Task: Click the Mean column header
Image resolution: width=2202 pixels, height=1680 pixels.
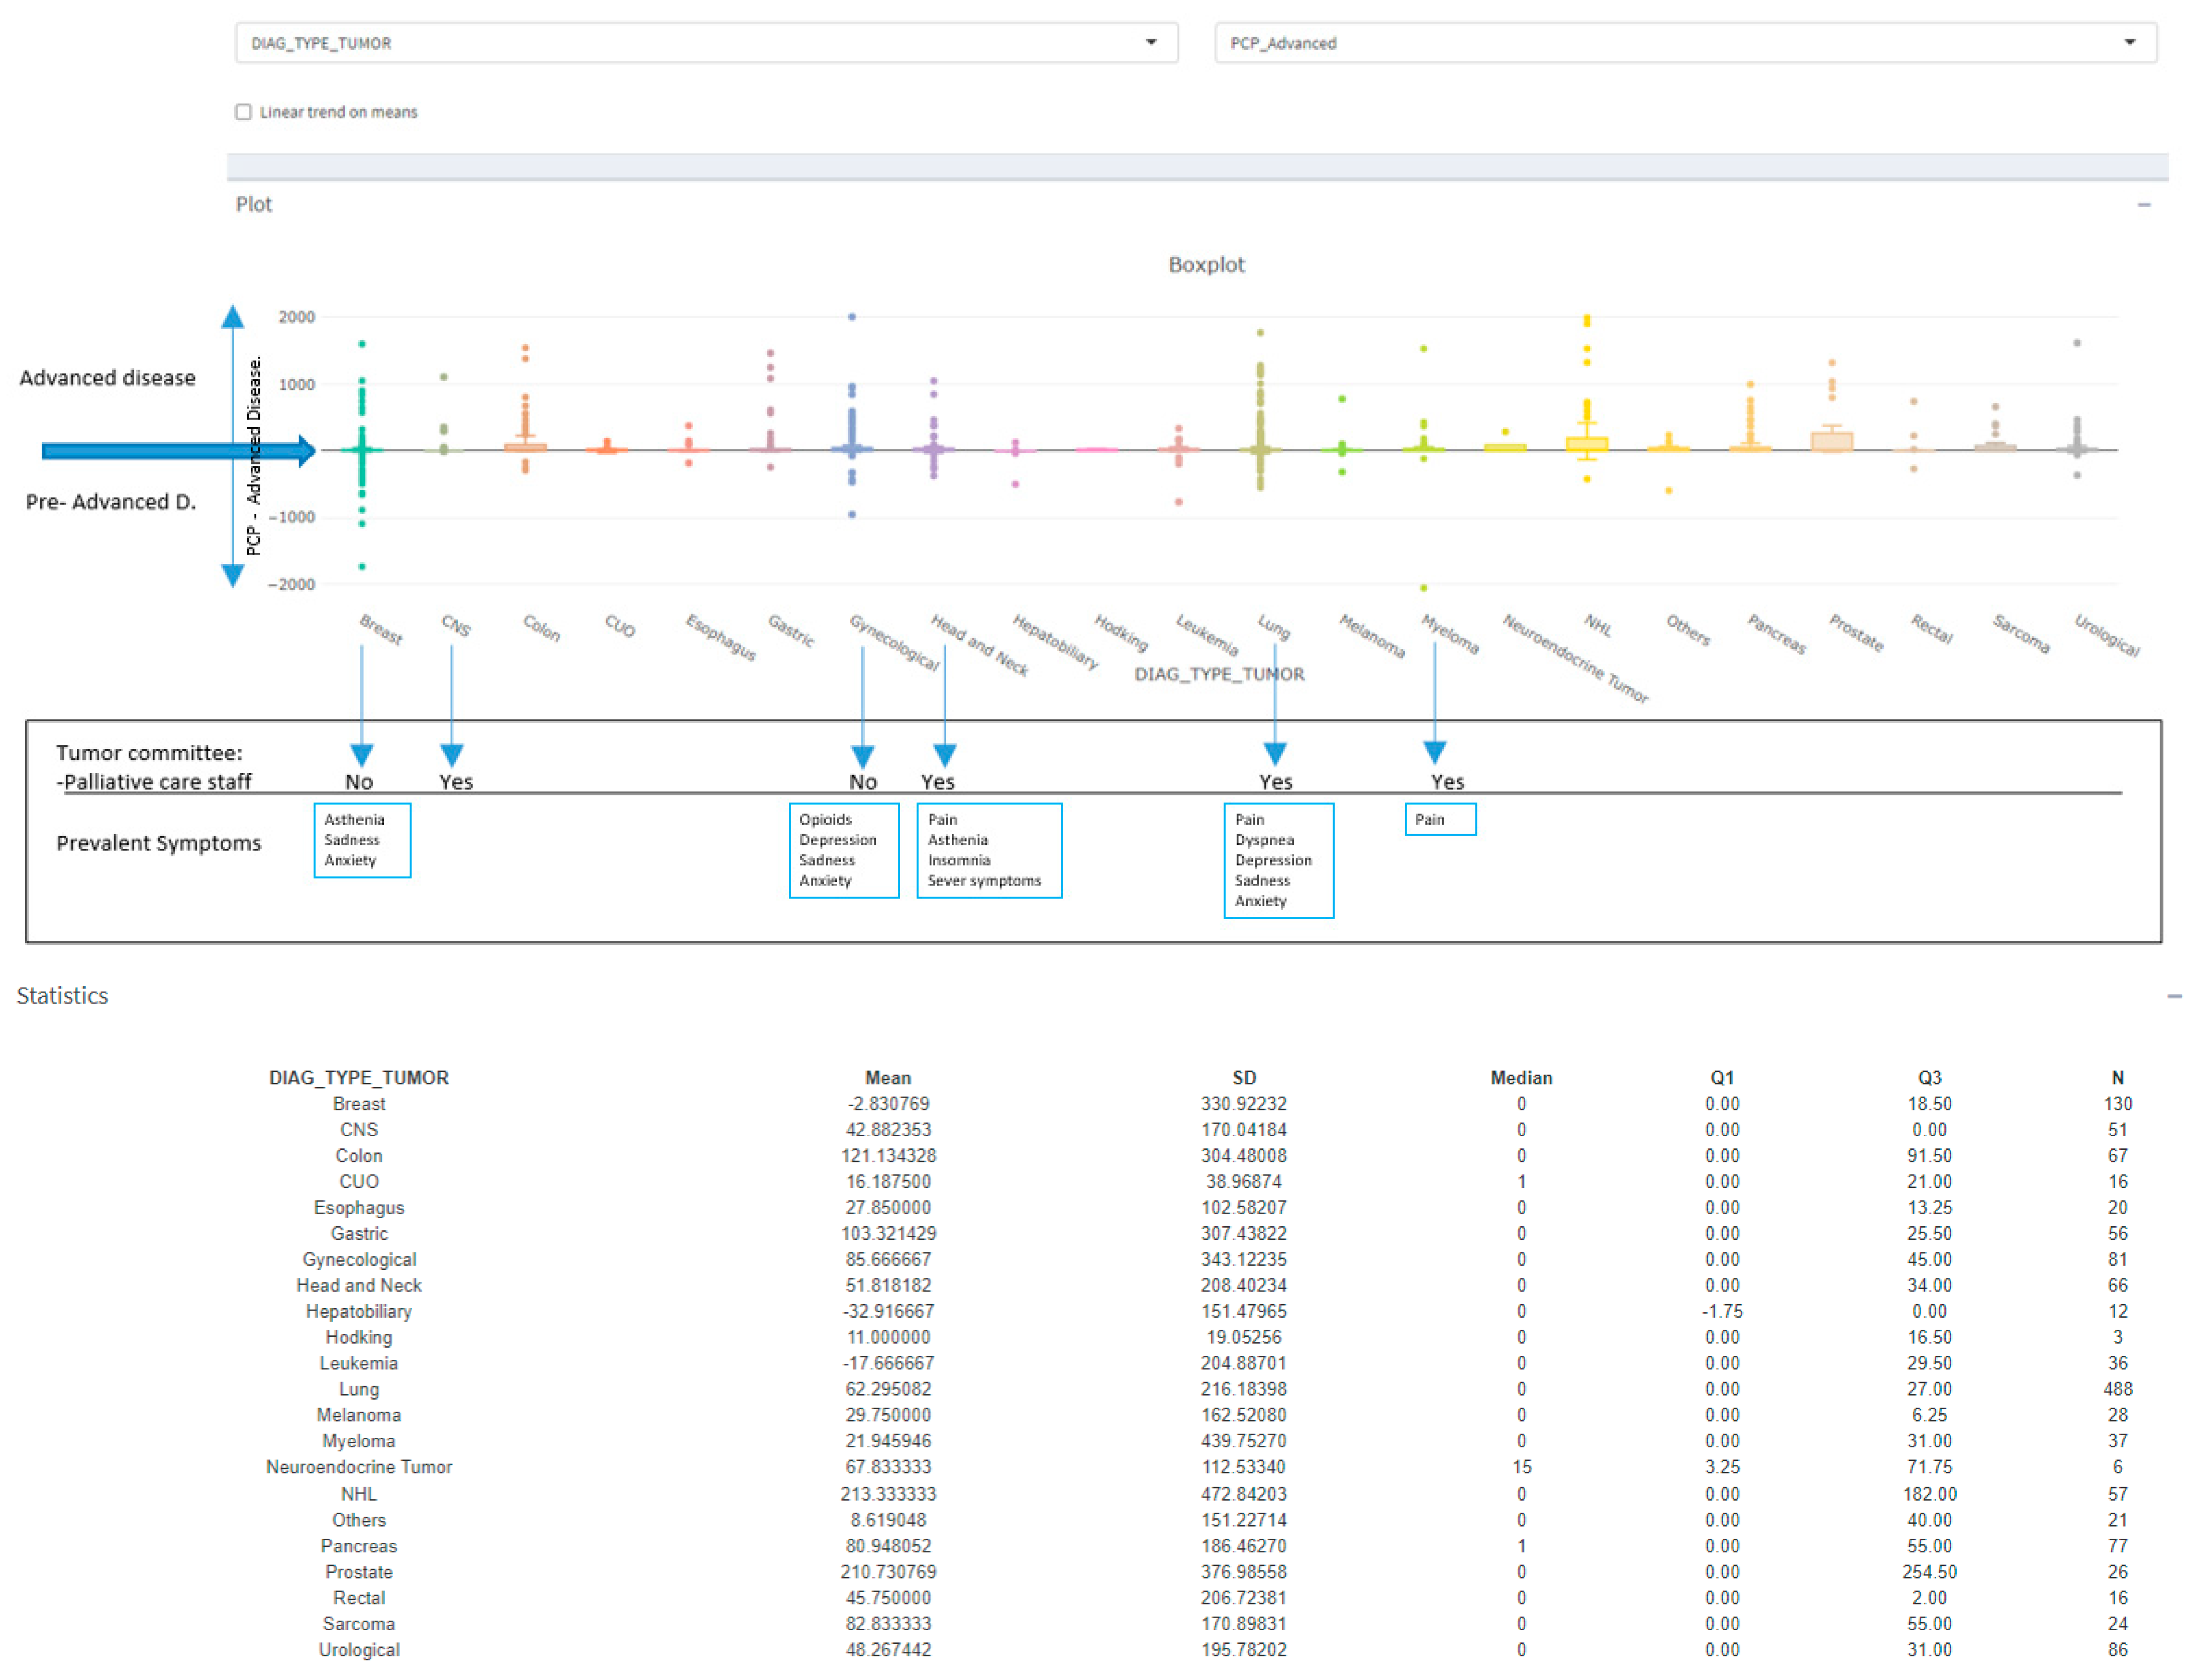Action: point(888,1078)
